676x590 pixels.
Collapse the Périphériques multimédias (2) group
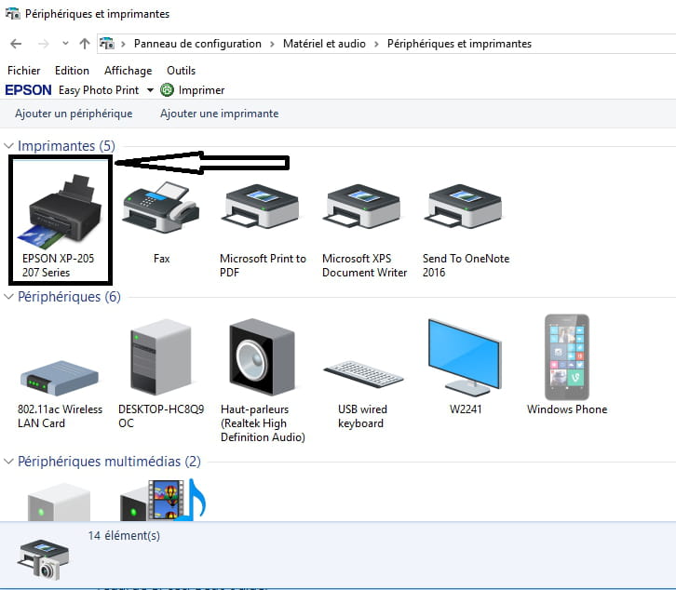(8, 462)
